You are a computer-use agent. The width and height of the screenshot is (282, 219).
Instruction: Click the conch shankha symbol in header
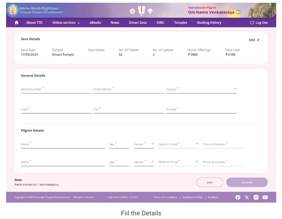pyautogui.click(x=150, y=11)
